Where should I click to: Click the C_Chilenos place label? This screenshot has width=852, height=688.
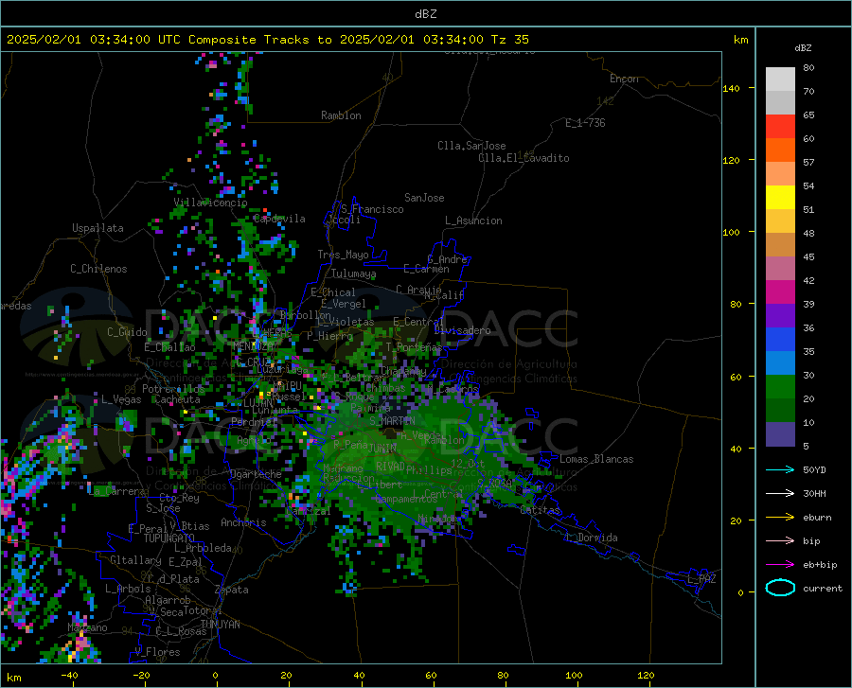tap(98, 269)
